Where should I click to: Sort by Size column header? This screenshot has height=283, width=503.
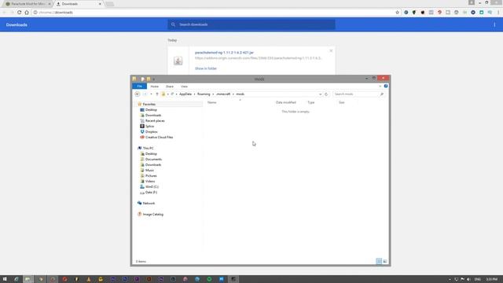pyautogui.click(x=342, y=102)
